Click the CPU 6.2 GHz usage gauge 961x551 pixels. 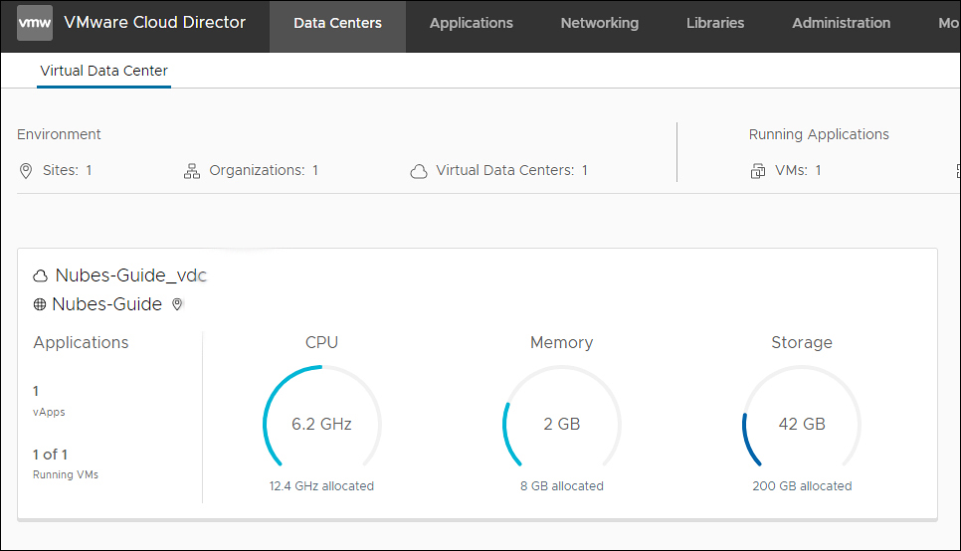321,424
